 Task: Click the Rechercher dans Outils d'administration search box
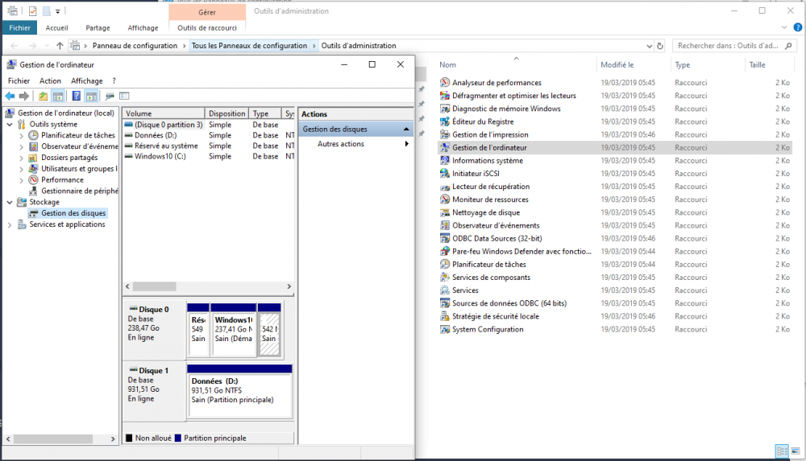click(729, 46)
